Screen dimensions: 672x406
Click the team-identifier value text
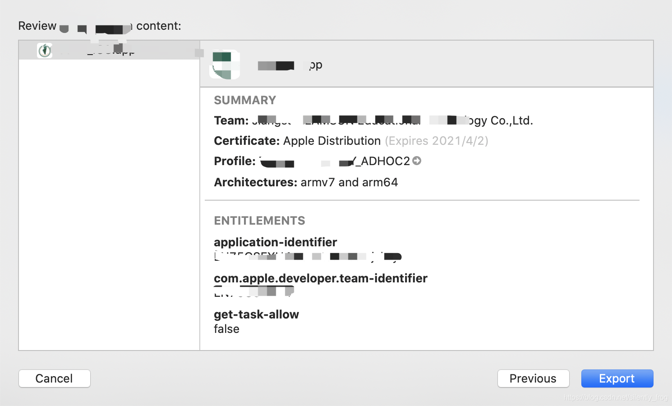coord(254,292)
